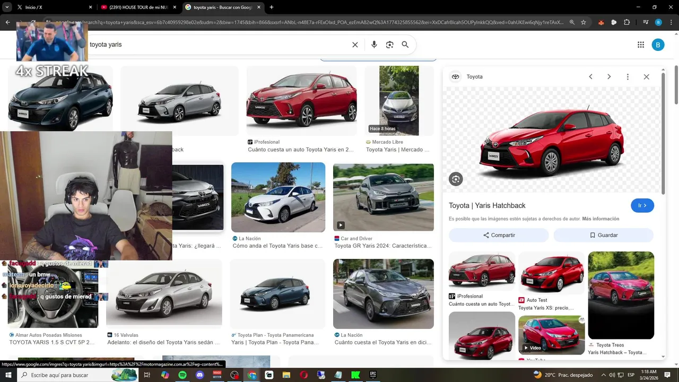Open Epic Games launcher from taskbar

click(x=373, y=375)
